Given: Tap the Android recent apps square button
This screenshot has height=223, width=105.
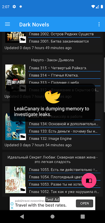Looking at the screenshot, I should [83, 217].
